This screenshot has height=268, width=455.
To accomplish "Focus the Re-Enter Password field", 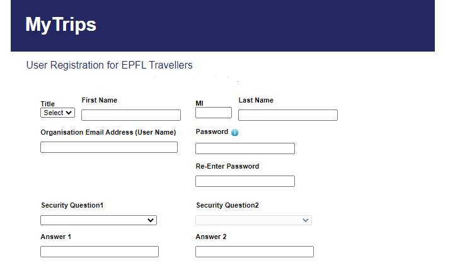I will pyautogui.click(x=245, y=181).
